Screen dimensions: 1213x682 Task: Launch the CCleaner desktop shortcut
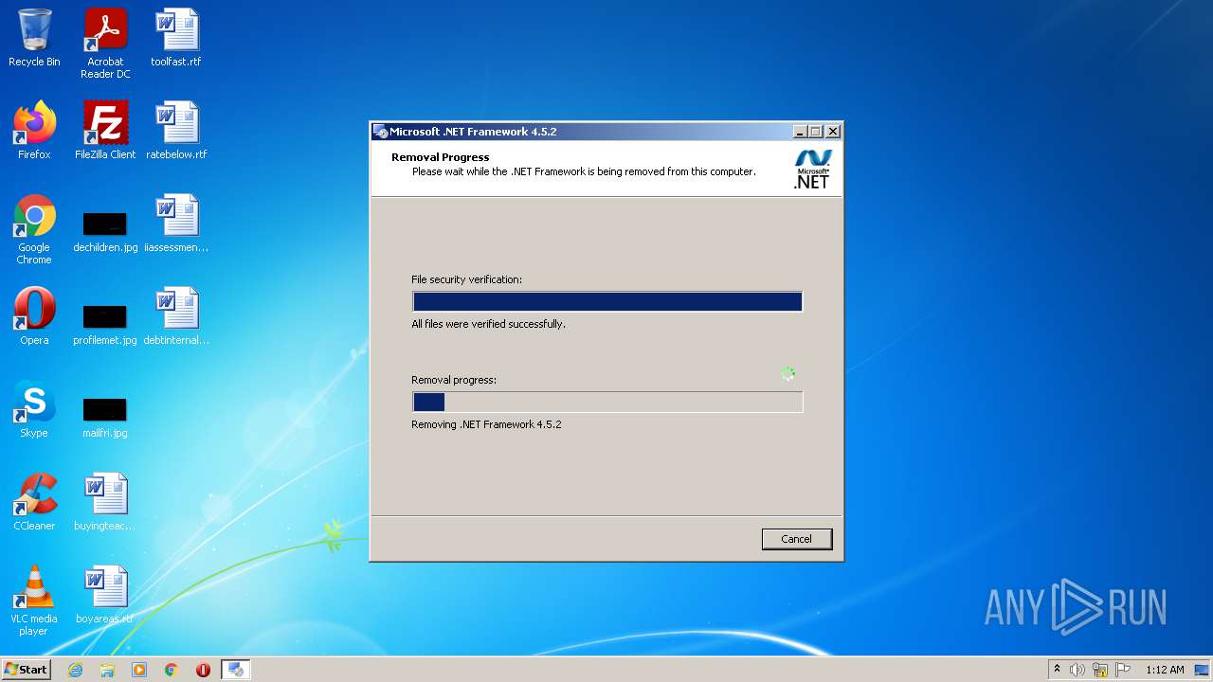(x=34, y=501)
